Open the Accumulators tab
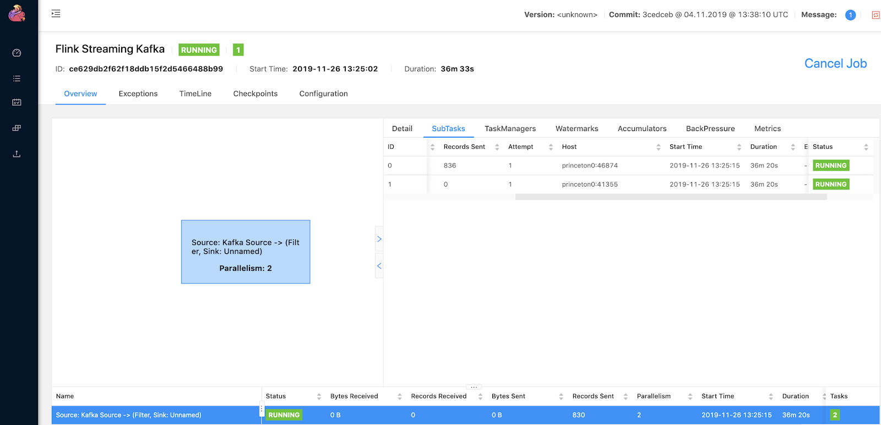This screenshot has height=425, width=881. coord(642,128)
